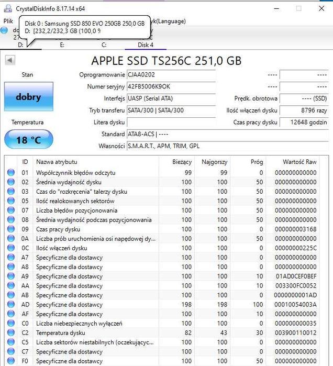Screen dimensions: 333x366
Task: Click status circle for attribute AD row
Action: pyautogui.click(x=11, y=304)
